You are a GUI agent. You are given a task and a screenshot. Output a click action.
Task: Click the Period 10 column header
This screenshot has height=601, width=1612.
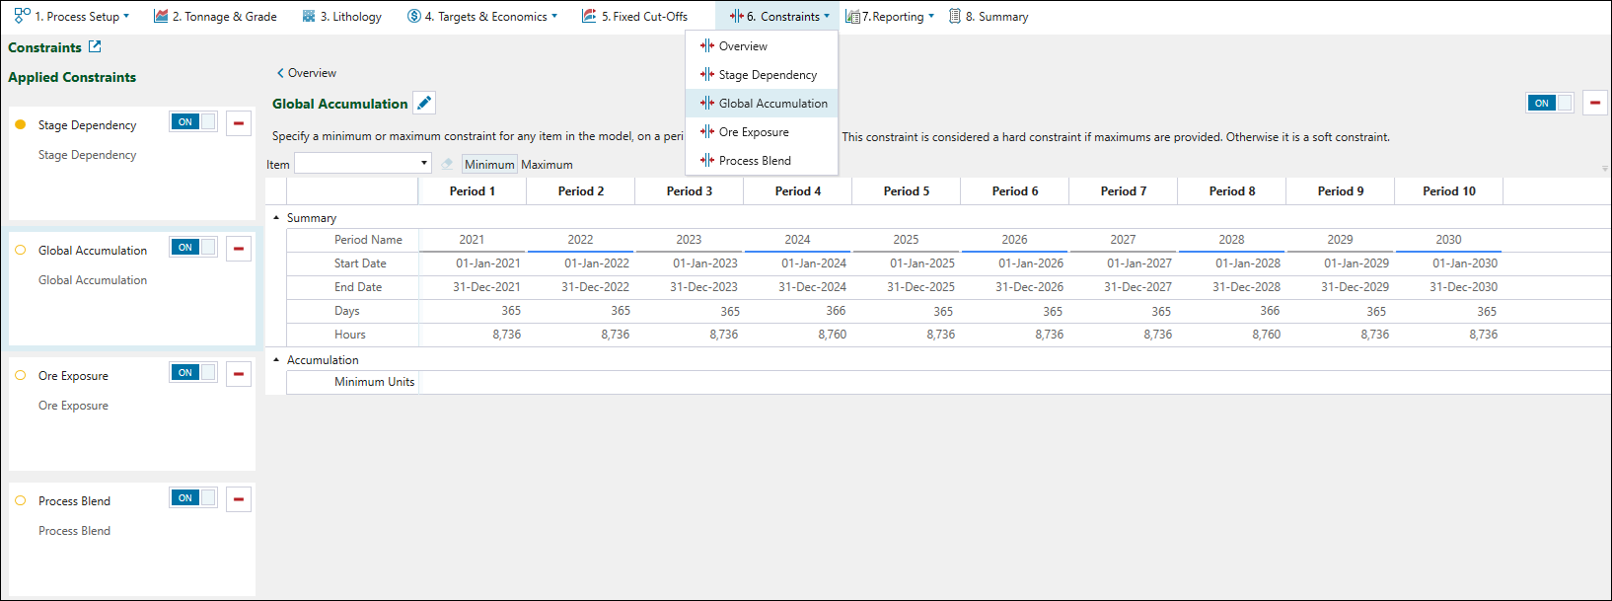click(1449, 191)
